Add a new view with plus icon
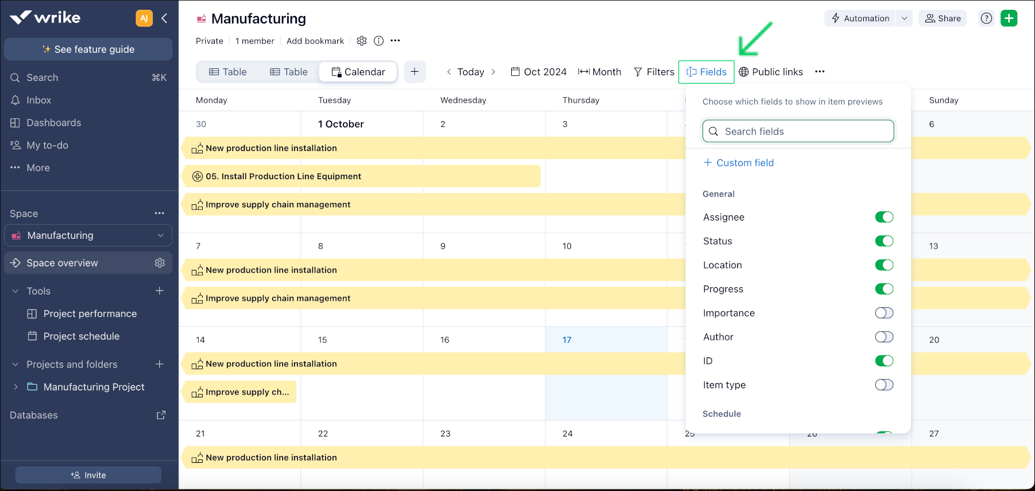 [414, 72]
